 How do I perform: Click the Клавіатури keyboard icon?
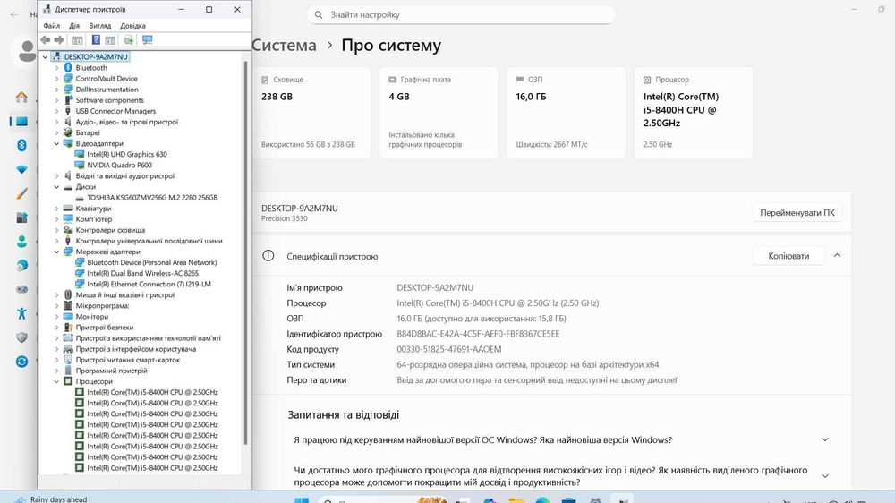68,209
